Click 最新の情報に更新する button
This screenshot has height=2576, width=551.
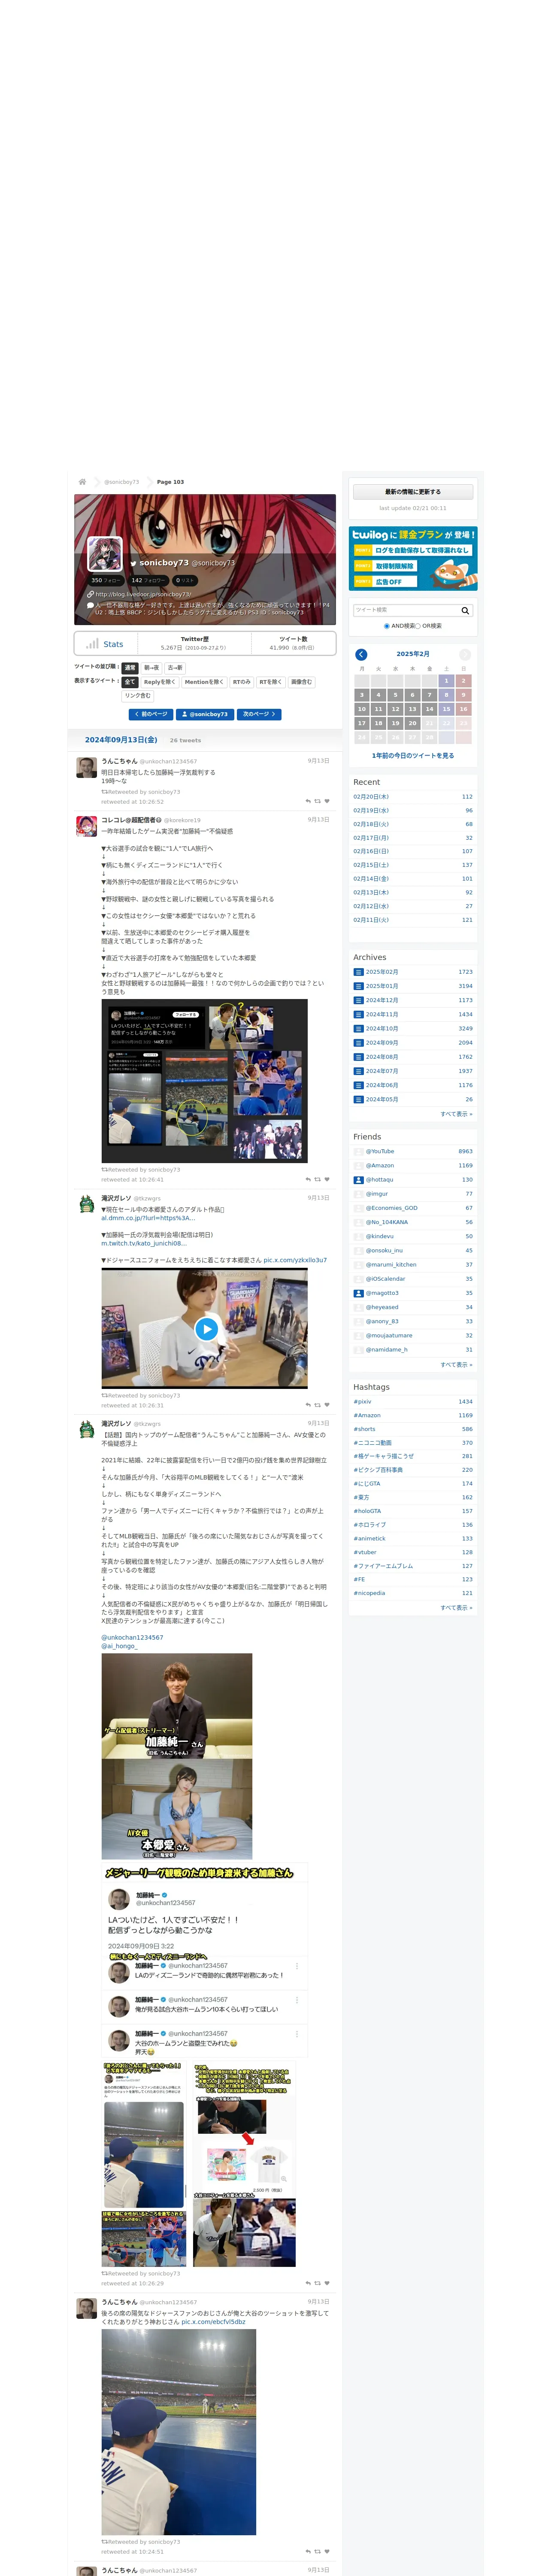click(x=413, y=492)
